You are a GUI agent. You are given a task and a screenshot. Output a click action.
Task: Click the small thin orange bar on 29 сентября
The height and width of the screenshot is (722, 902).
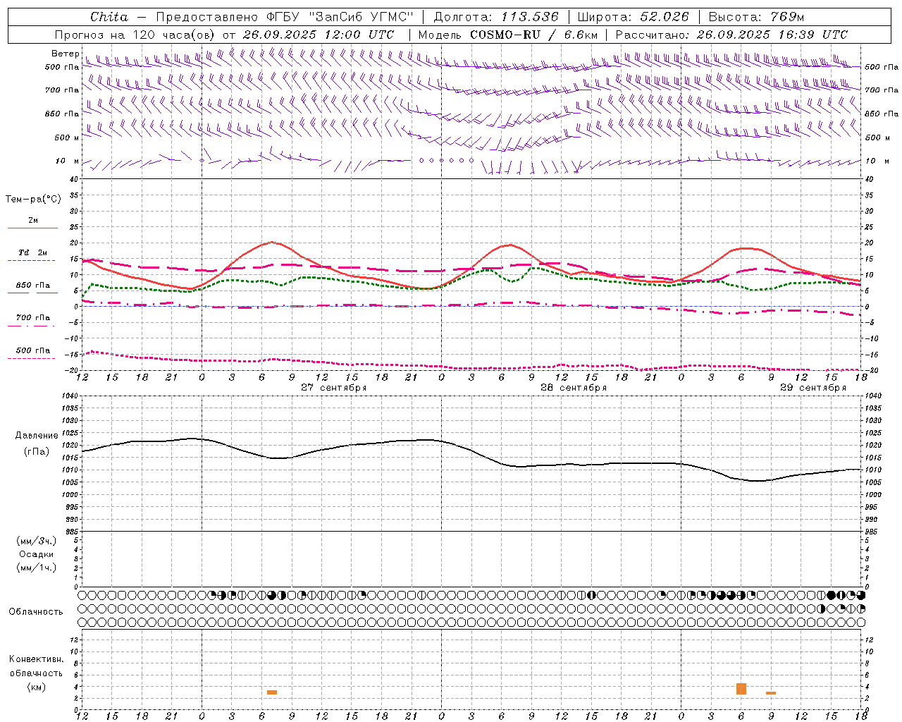point(771,693)
